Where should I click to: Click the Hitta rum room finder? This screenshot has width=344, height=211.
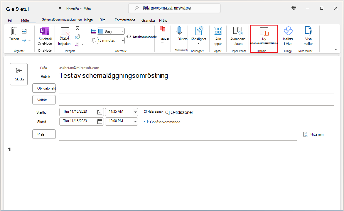313,134
